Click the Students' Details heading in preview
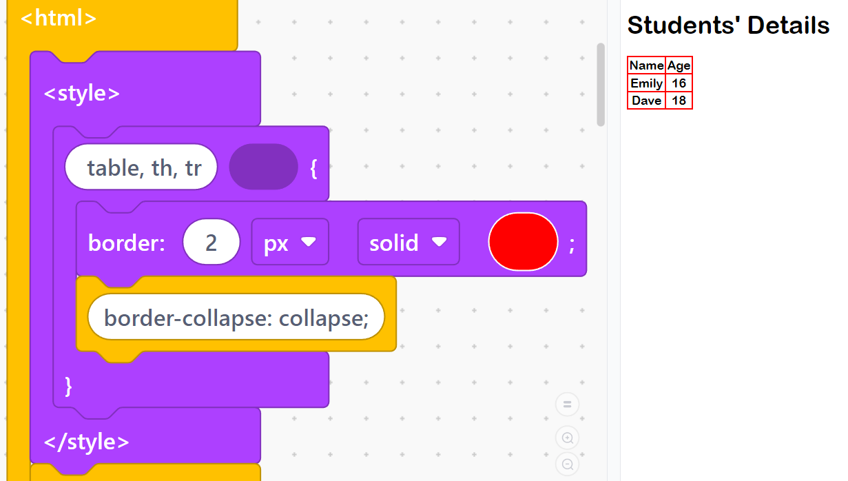 point(728,25)
